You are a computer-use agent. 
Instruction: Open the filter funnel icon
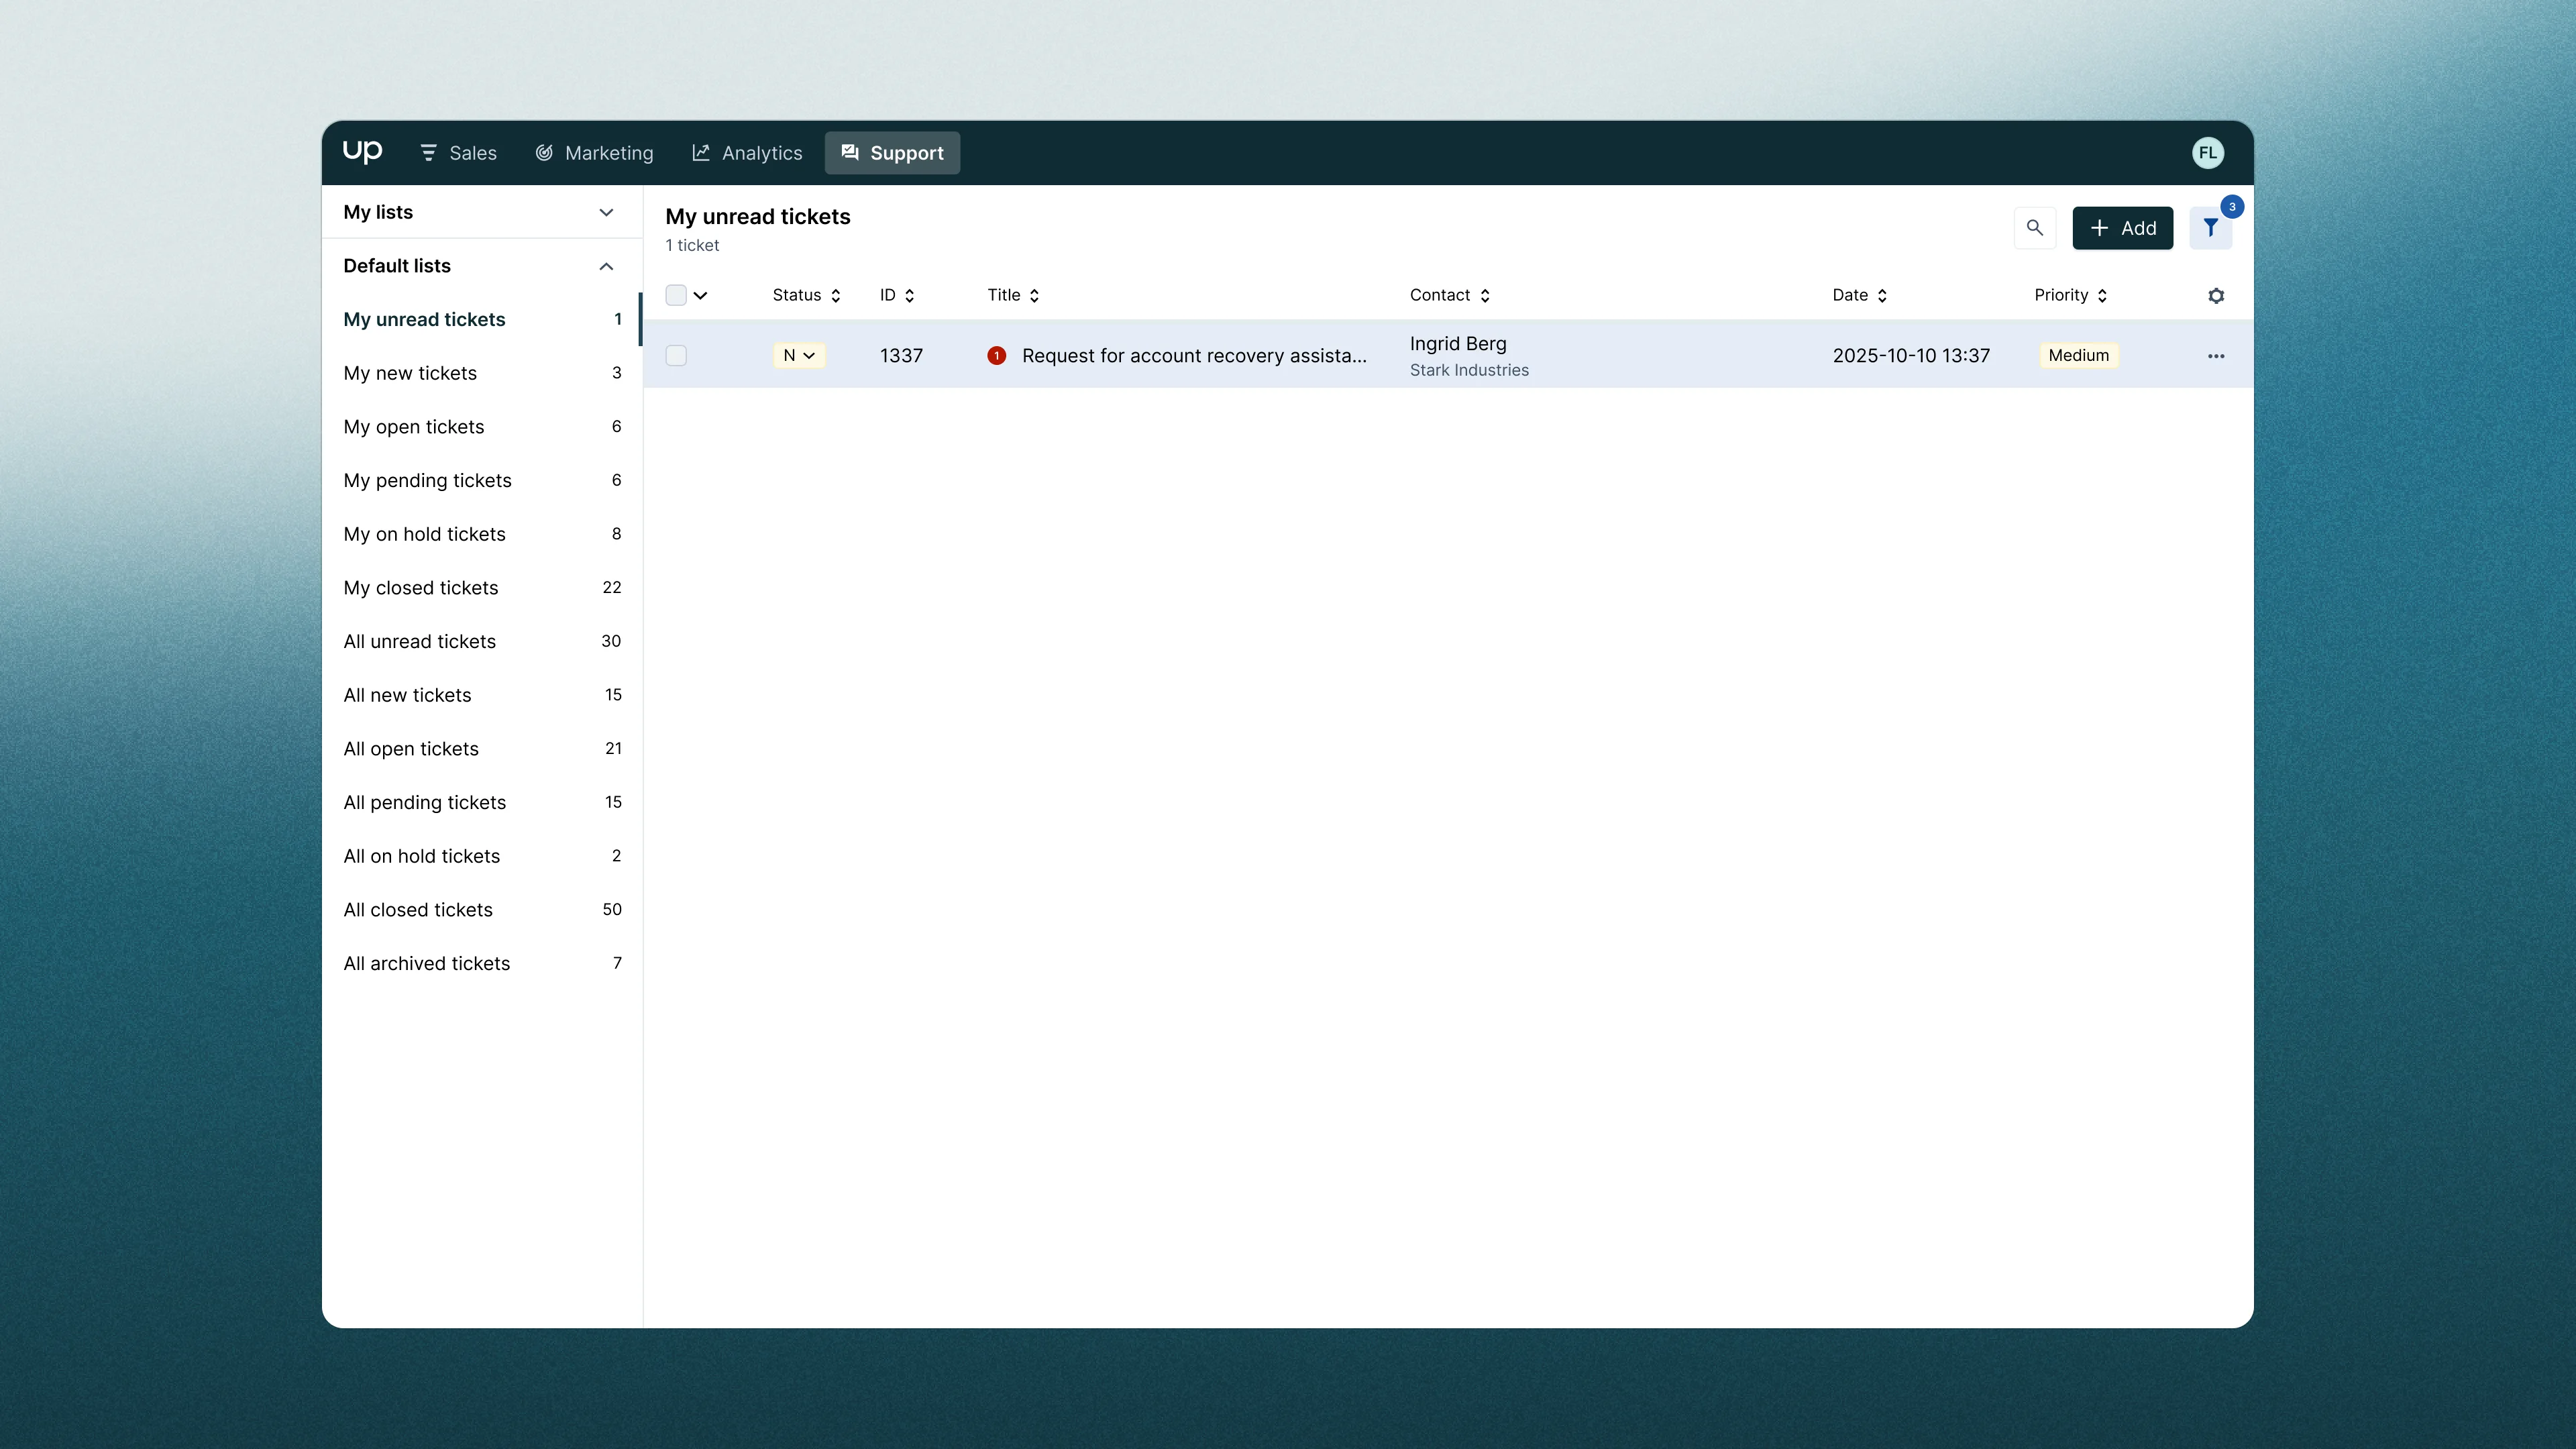[x=2210, y=228]
